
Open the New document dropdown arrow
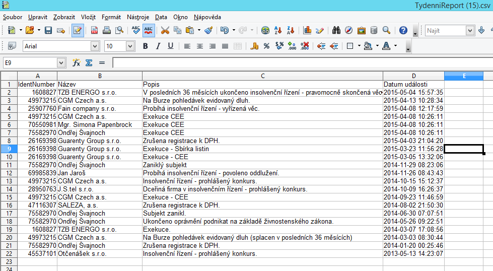click(21, 31)
